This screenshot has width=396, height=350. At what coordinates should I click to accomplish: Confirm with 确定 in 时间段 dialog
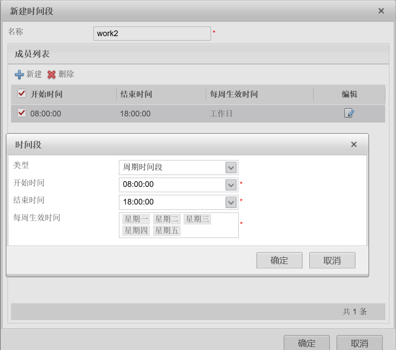point(279,260)
